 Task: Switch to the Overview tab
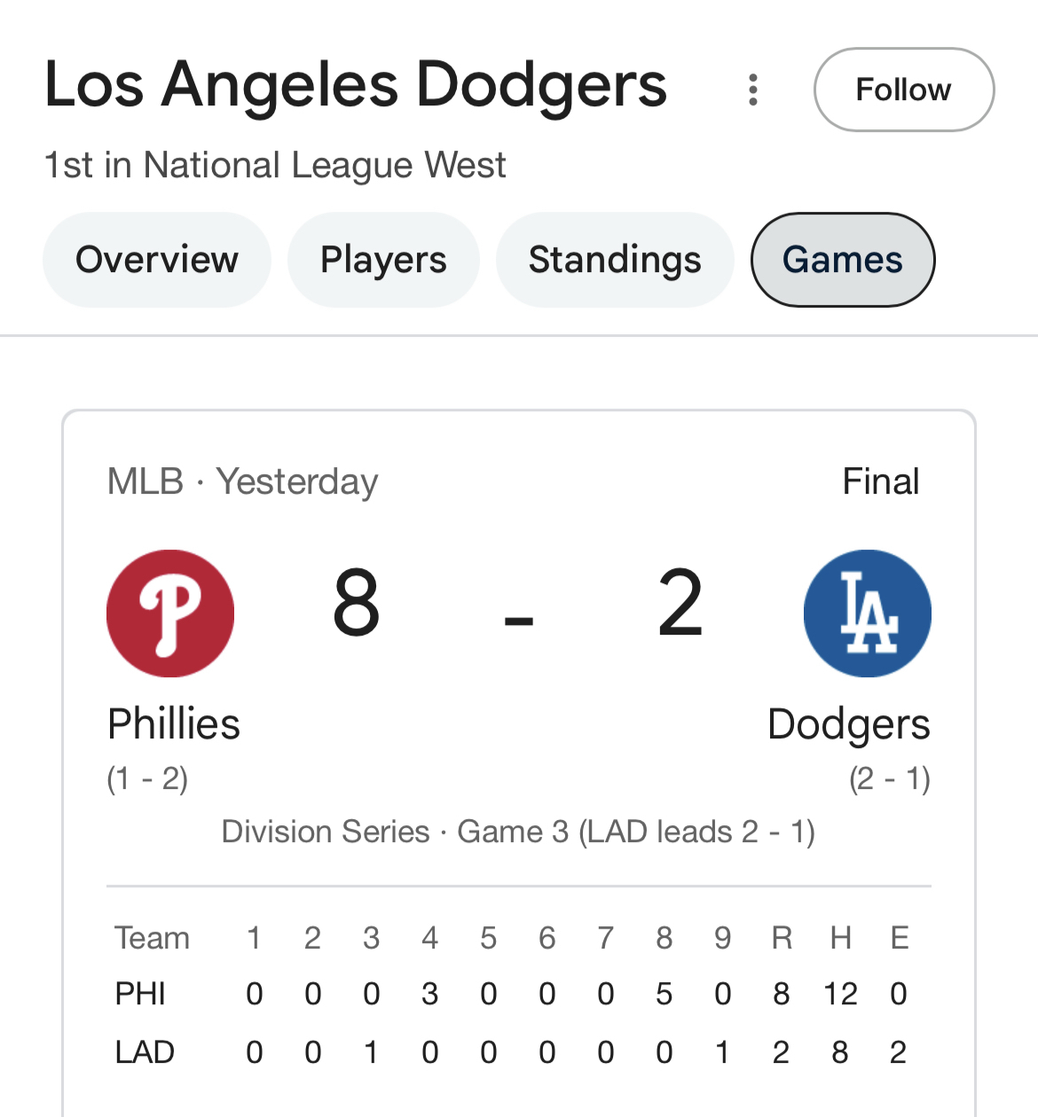tap(157, 260)
